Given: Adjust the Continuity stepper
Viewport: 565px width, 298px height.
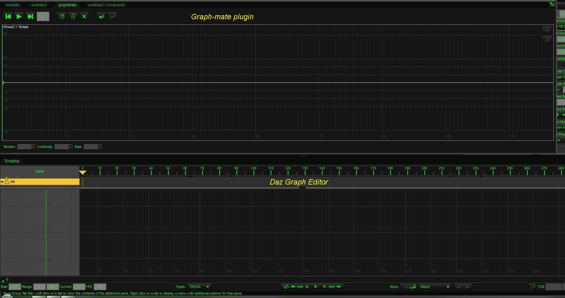Looking at the screenshot, I should coord(70,147).
